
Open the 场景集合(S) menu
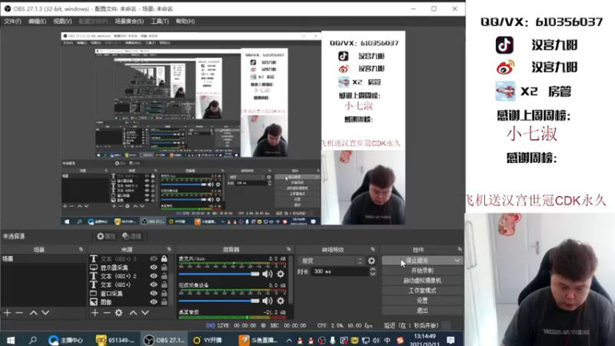coord(129,22)
